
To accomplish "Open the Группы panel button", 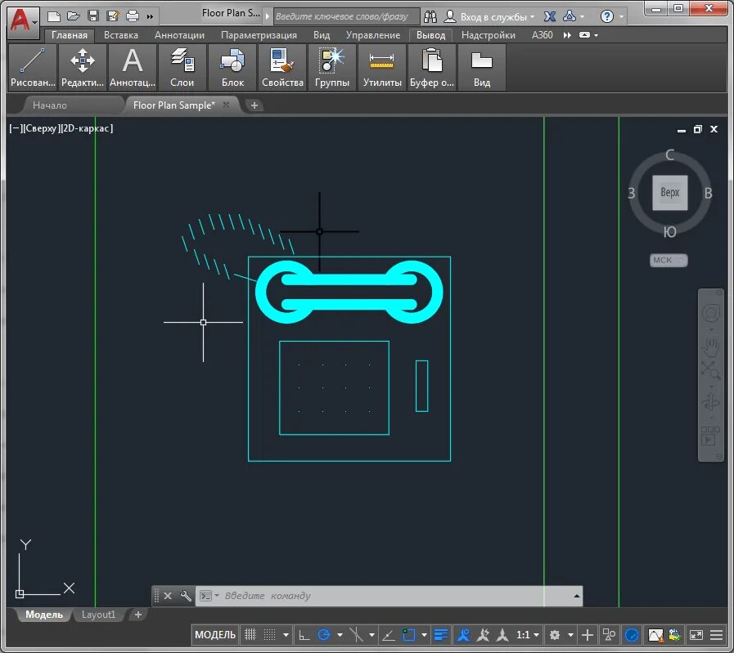I will coord(332,67).
